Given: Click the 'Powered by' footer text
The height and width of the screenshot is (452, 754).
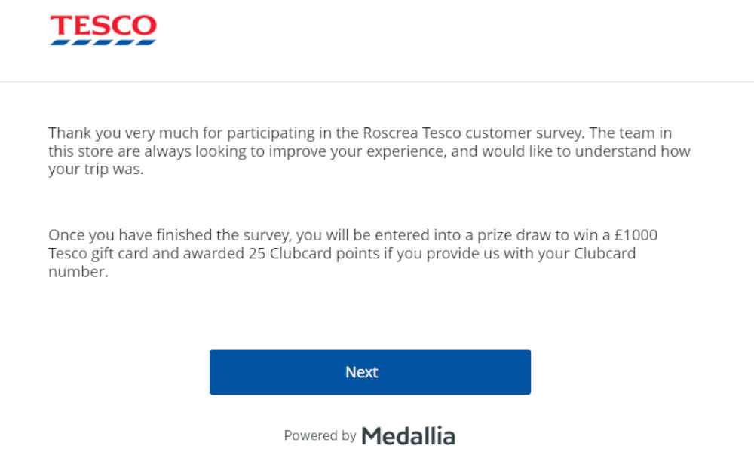Looking at the screenshot, I should click(320, 435).
